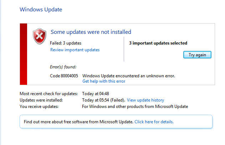Click the 'Today at 04:48' timestamp
The width and height of the screenshot is (225, 145).
click(96, 94)
